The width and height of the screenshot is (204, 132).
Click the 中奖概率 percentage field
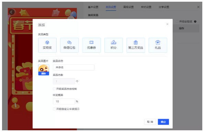[64, 102]
